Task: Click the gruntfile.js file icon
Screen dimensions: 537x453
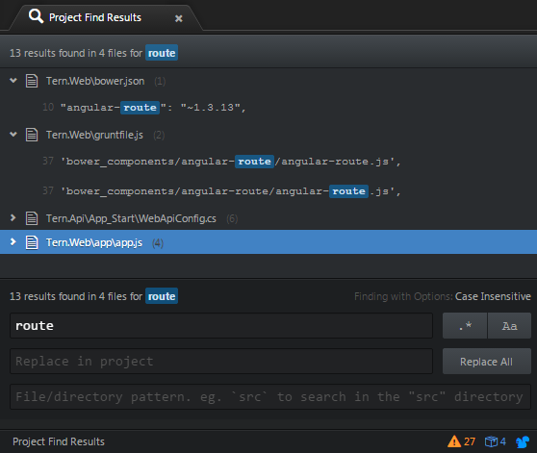Action: [x=32, y=135]
